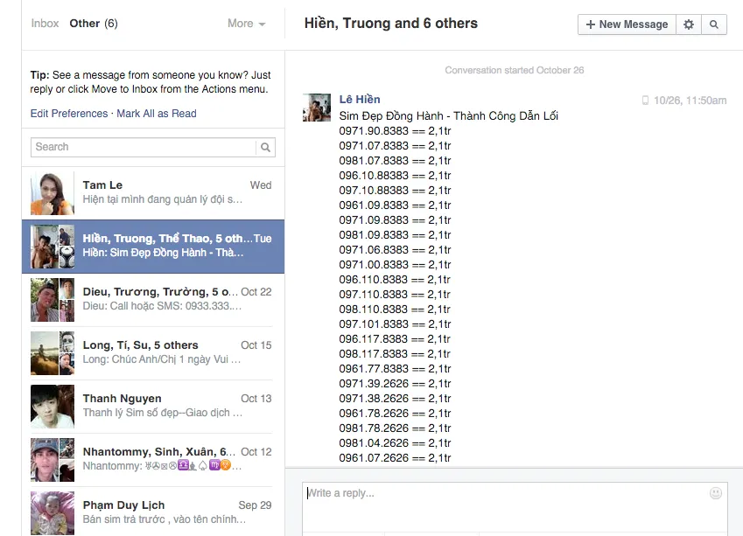The height and width of the screenshot is (536, 743).
Task: Open the conversation settings gear icon
Action: coord(689,24)
